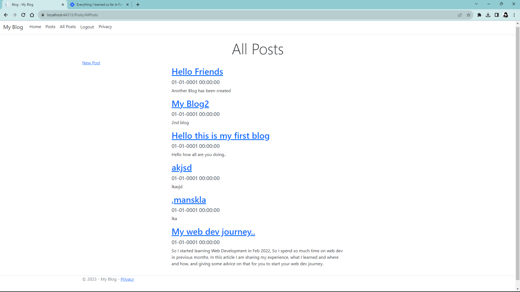The width and height of the screenshot is (520, 292).
Task: Open Chrome three-dot menu
Action: click(x=514, y=15)
